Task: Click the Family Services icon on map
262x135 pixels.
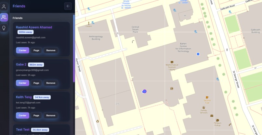Action: [203, 107]
